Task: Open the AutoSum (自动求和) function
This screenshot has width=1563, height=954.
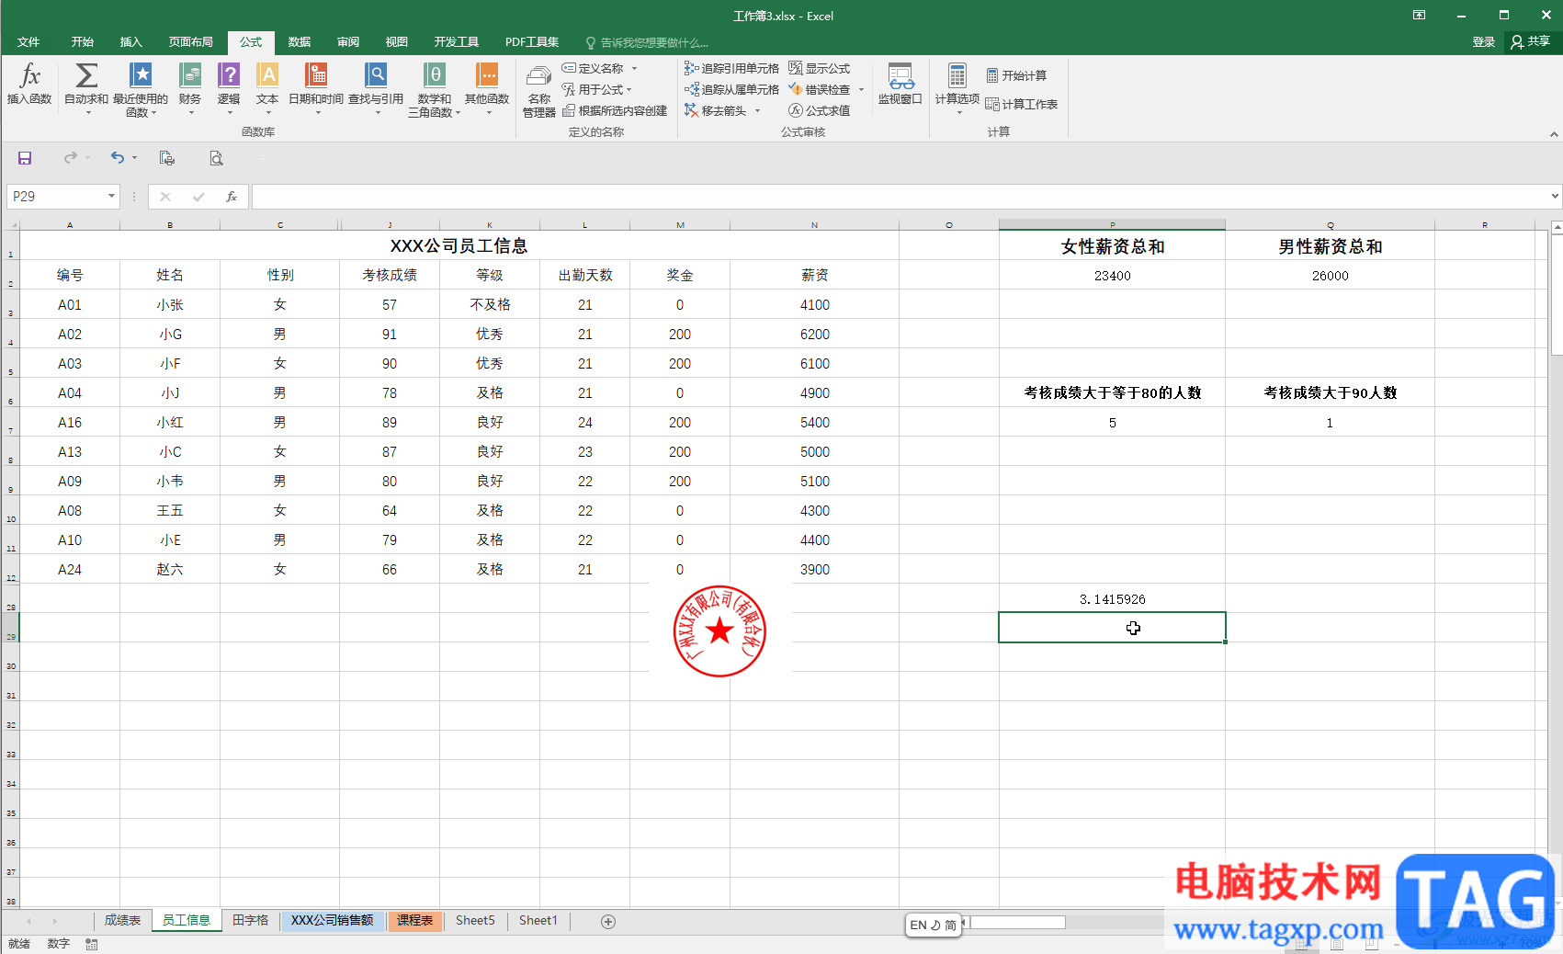Action: pyautogui.click(x=86, y=89)
